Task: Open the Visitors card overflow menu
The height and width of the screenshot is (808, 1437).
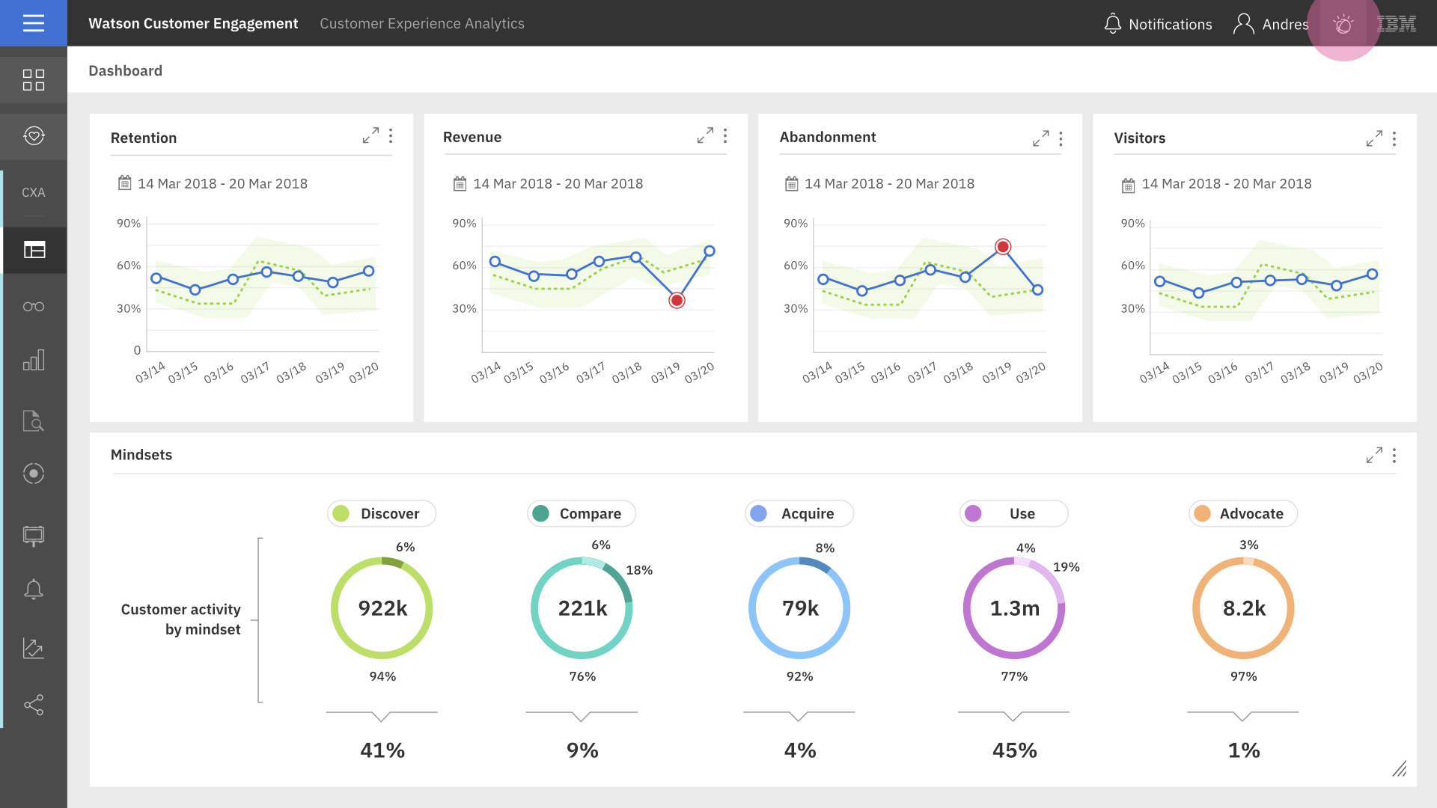Action: [1394, 138]
